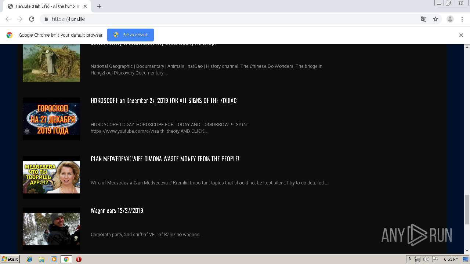Screen dimensions: 470x264
Task: Click the show desktop tray icon
Action: 466,259
